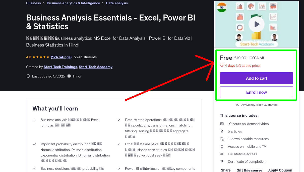Screen dimensions: 304x172
Task: Click checkmark beside Business decisions item
Action: point(34,168)
